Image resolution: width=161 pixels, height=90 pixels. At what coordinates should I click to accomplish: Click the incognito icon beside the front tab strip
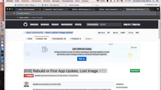pos(158,9)
